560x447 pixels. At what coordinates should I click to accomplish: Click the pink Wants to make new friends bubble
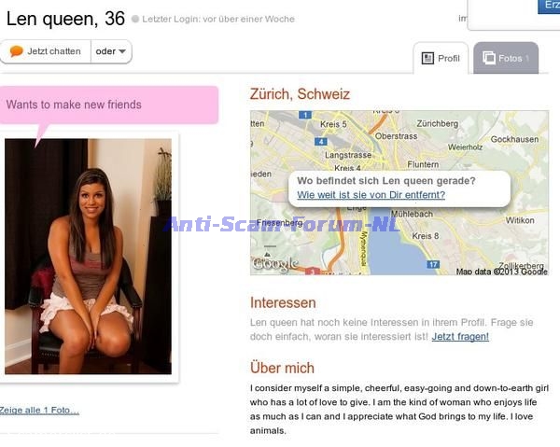(109, 105)
